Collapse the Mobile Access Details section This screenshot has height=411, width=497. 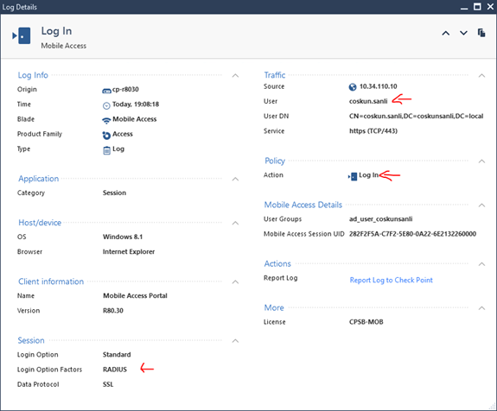pos(481,205)
